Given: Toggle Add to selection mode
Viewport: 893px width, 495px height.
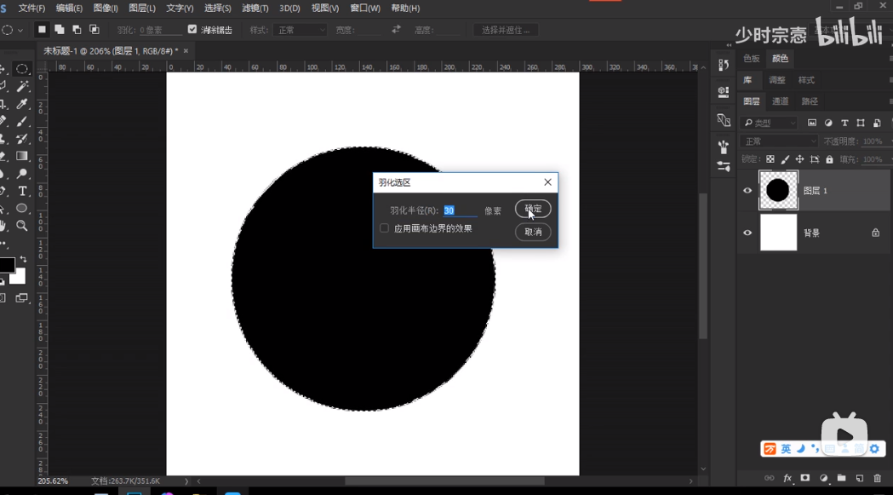Looking at the screenshot, I should 60,30.
